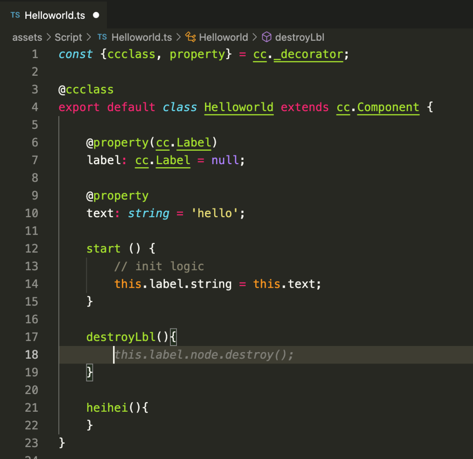Click 'ccclass' inside braces on line 1

pyautogui.click(x=131, y=54)
